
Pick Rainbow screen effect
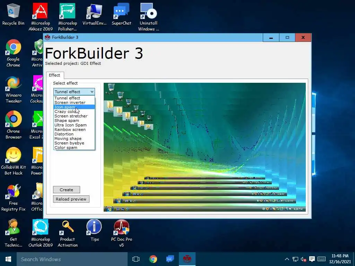tap(74, 130)
